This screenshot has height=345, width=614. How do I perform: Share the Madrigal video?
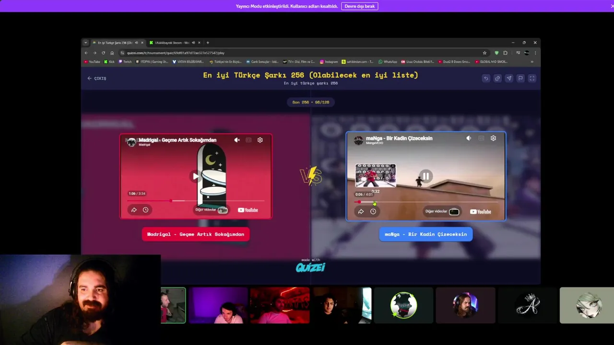[x=134, y=210]
